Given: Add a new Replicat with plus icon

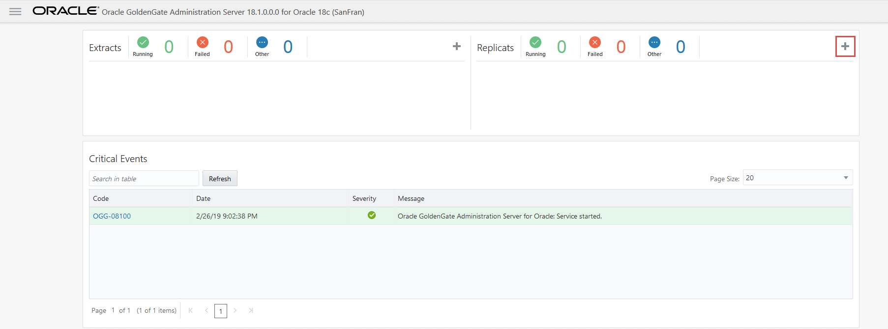Looking at the screenshot, I should click(x=845, y=46).
